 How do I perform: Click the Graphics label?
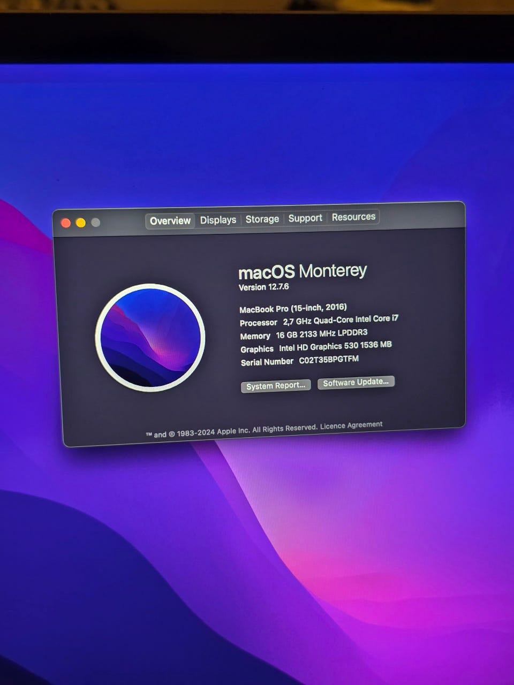click(257, 349)
